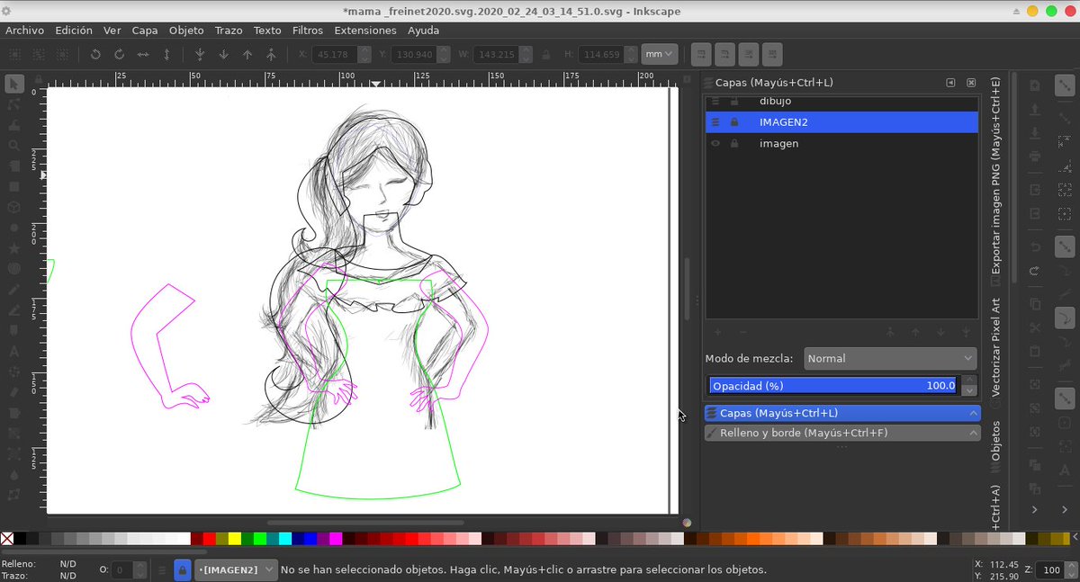Increase opacity with stepper up arrow
Screen dimensions: 1080x582
(969, 381)
